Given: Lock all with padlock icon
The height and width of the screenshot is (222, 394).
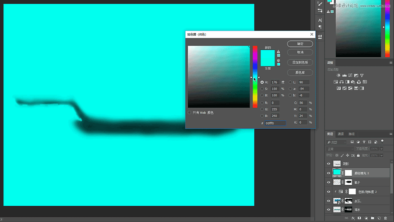Looking at the screenshot, I should tap(358, 156).
